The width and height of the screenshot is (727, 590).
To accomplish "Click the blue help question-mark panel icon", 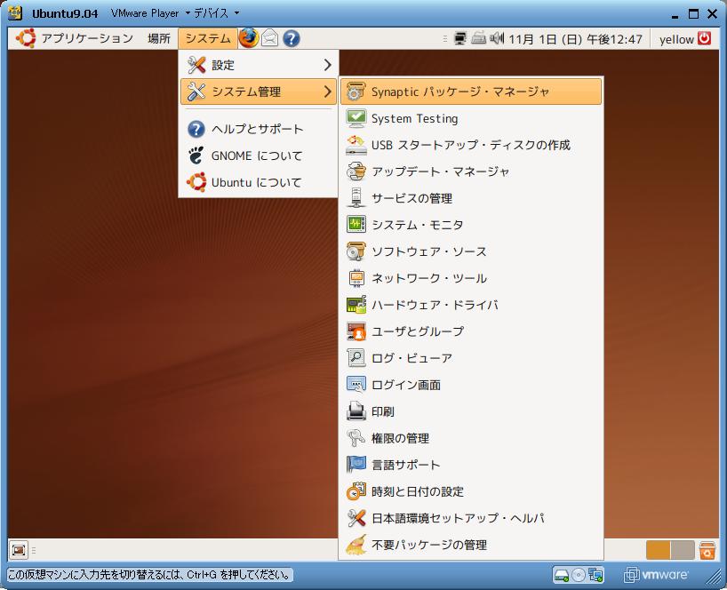I will (292, 38).
